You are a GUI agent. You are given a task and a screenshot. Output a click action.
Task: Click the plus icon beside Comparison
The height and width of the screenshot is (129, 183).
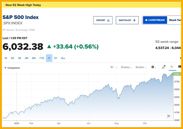tap(5, 68)
